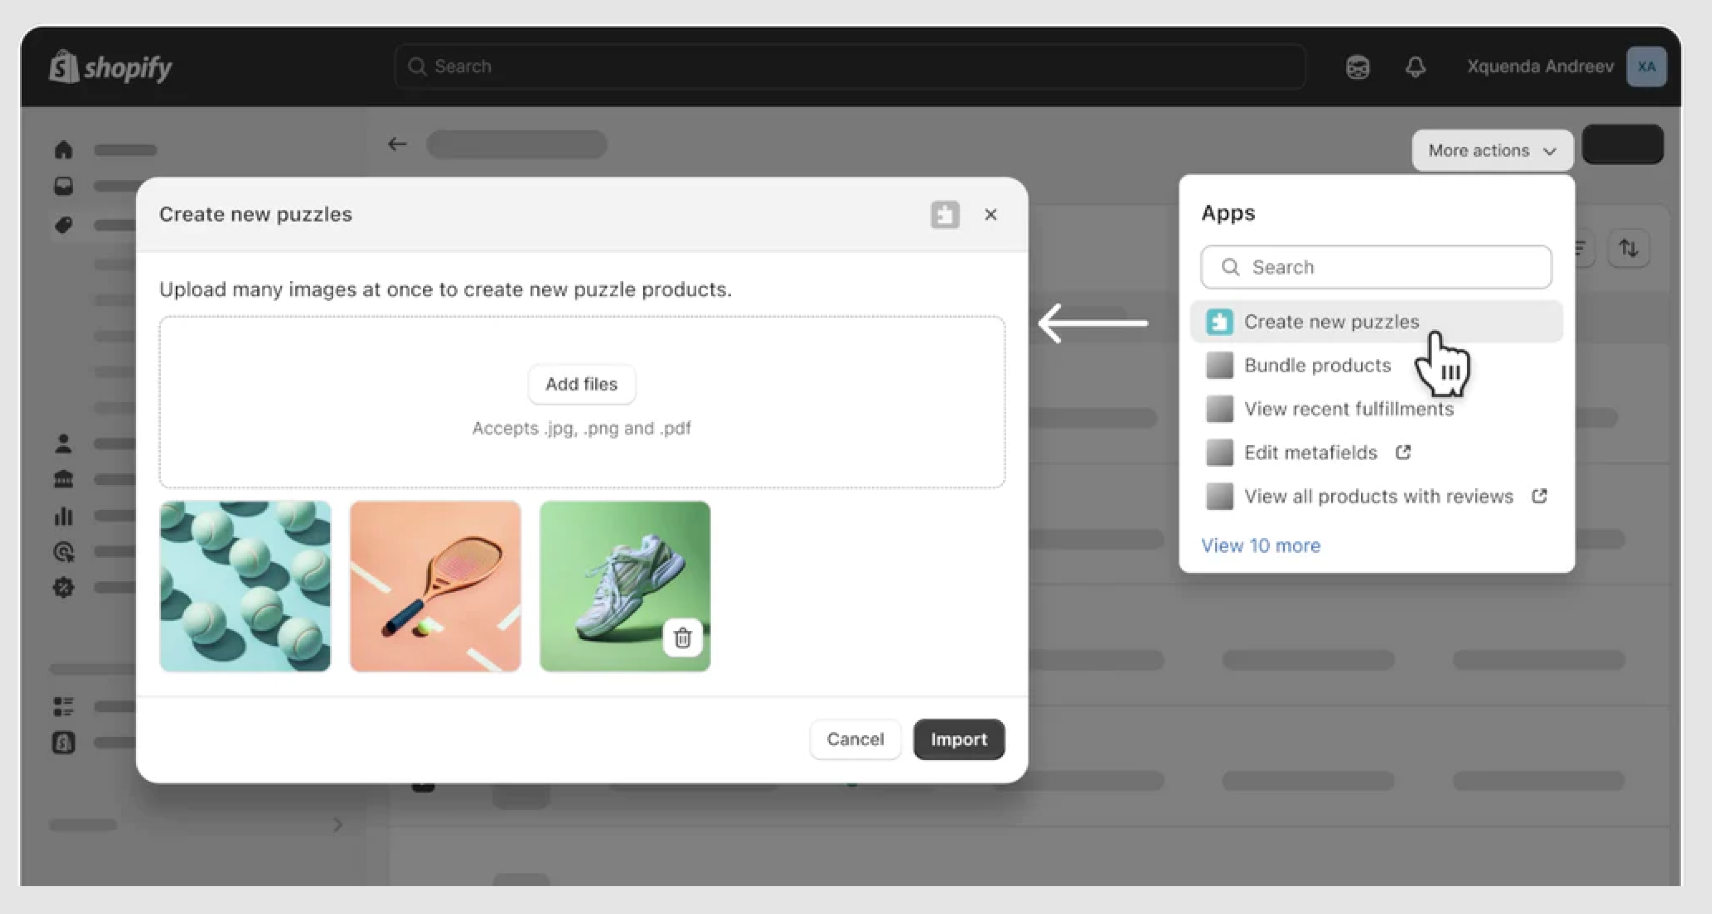The width and height of the screenshot is (1712, 914).
Task: Click the back arrow icon
Action: [x=397, y=144]
